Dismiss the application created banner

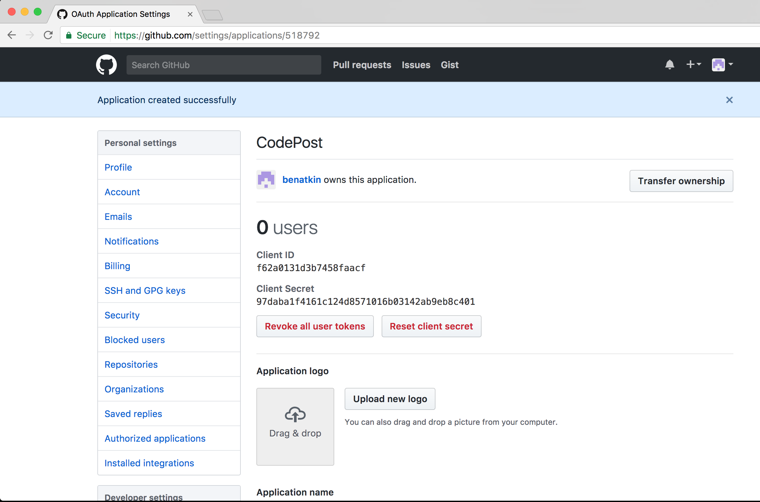coord(729,100)
